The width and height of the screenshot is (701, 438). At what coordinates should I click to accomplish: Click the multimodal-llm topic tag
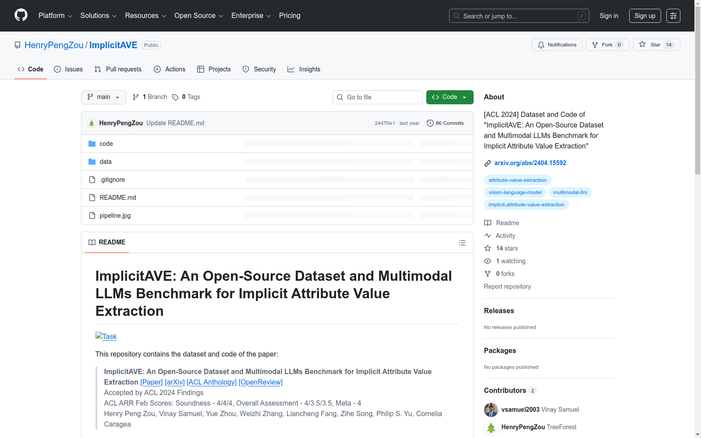[x=570, y=192]
